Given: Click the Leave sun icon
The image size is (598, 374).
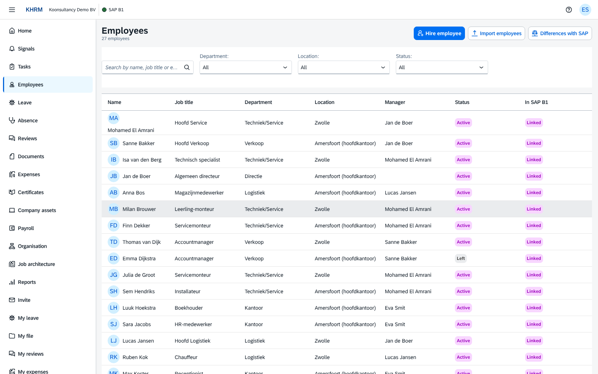Looking at the screenshot, I should point(12,102).
